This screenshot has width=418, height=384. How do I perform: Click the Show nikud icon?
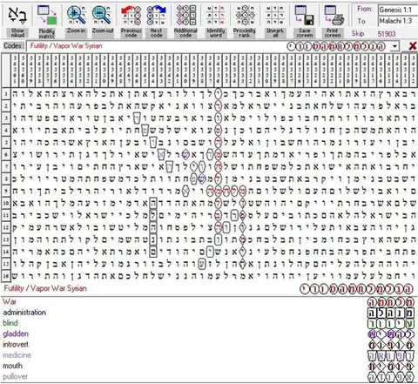(17, 16)
